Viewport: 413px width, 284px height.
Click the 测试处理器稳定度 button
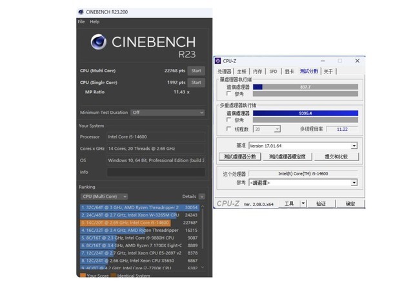[x=287, y=156]
